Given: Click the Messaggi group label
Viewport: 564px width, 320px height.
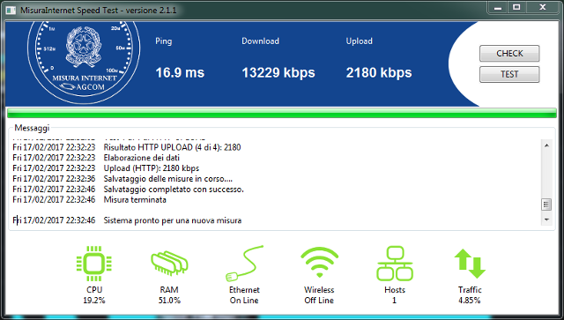Looking at the screenshot, I should (32, 128).
